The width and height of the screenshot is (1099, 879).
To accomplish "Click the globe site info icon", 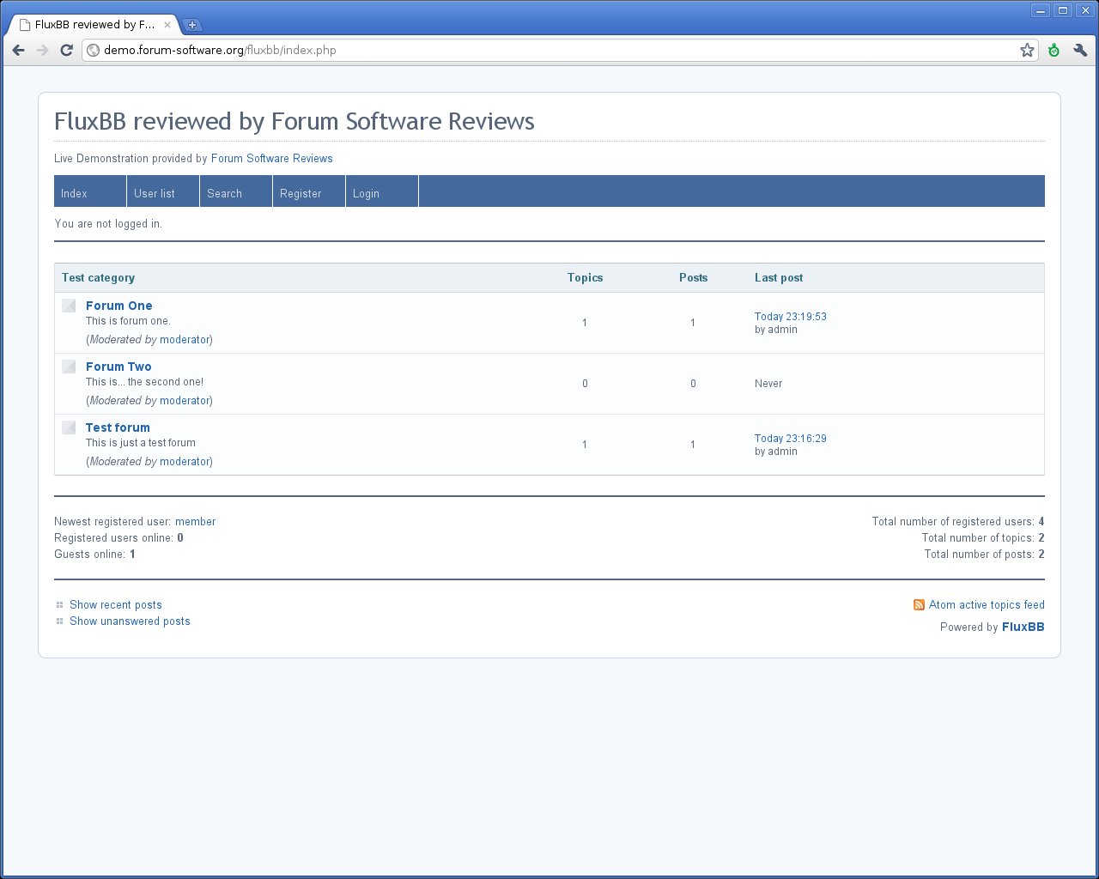I will [94, 51].
